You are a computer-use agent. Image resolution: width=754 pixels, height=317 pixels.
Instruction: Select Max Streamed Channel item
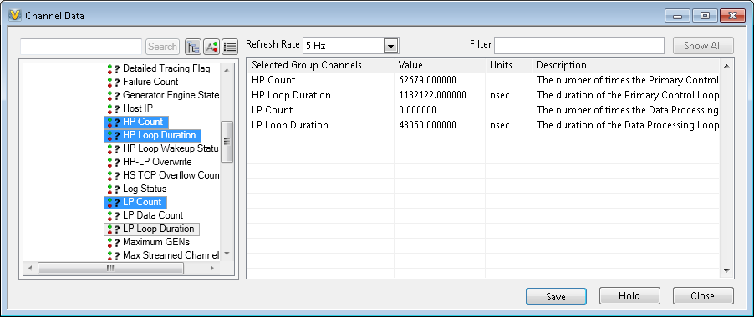click(x=171, y=255)
